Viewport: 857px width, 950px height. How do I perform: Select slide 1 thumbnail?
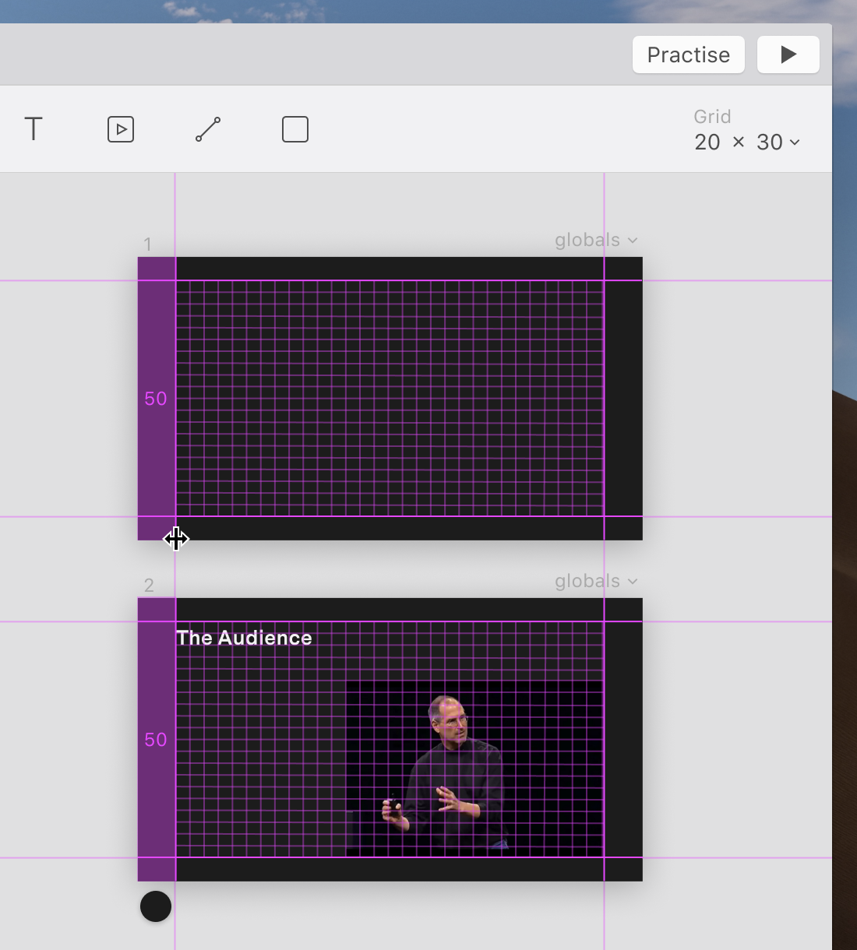(390, 399)
